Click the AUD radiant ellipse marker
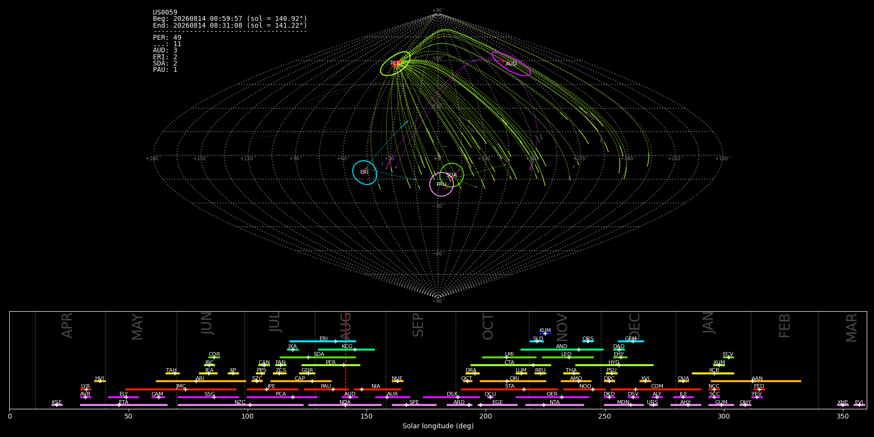 [x=511, y=64]
